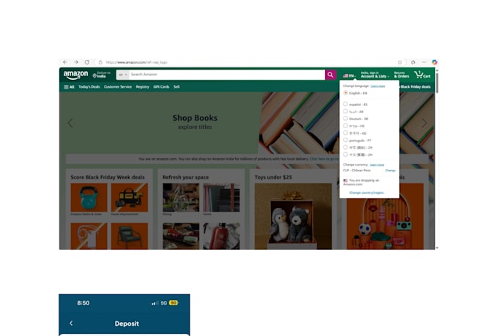Viewport: 498px width, 336px height.
Task: Open the tool bag Home Improvement thumbnail
Action: tap(130, 198)
